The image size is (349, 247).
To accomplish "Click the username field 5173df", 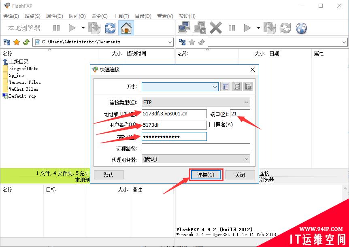I will pos(174,125).
